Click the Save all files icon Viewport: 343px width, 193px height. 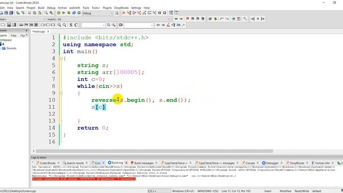click(x=11, y=13)
